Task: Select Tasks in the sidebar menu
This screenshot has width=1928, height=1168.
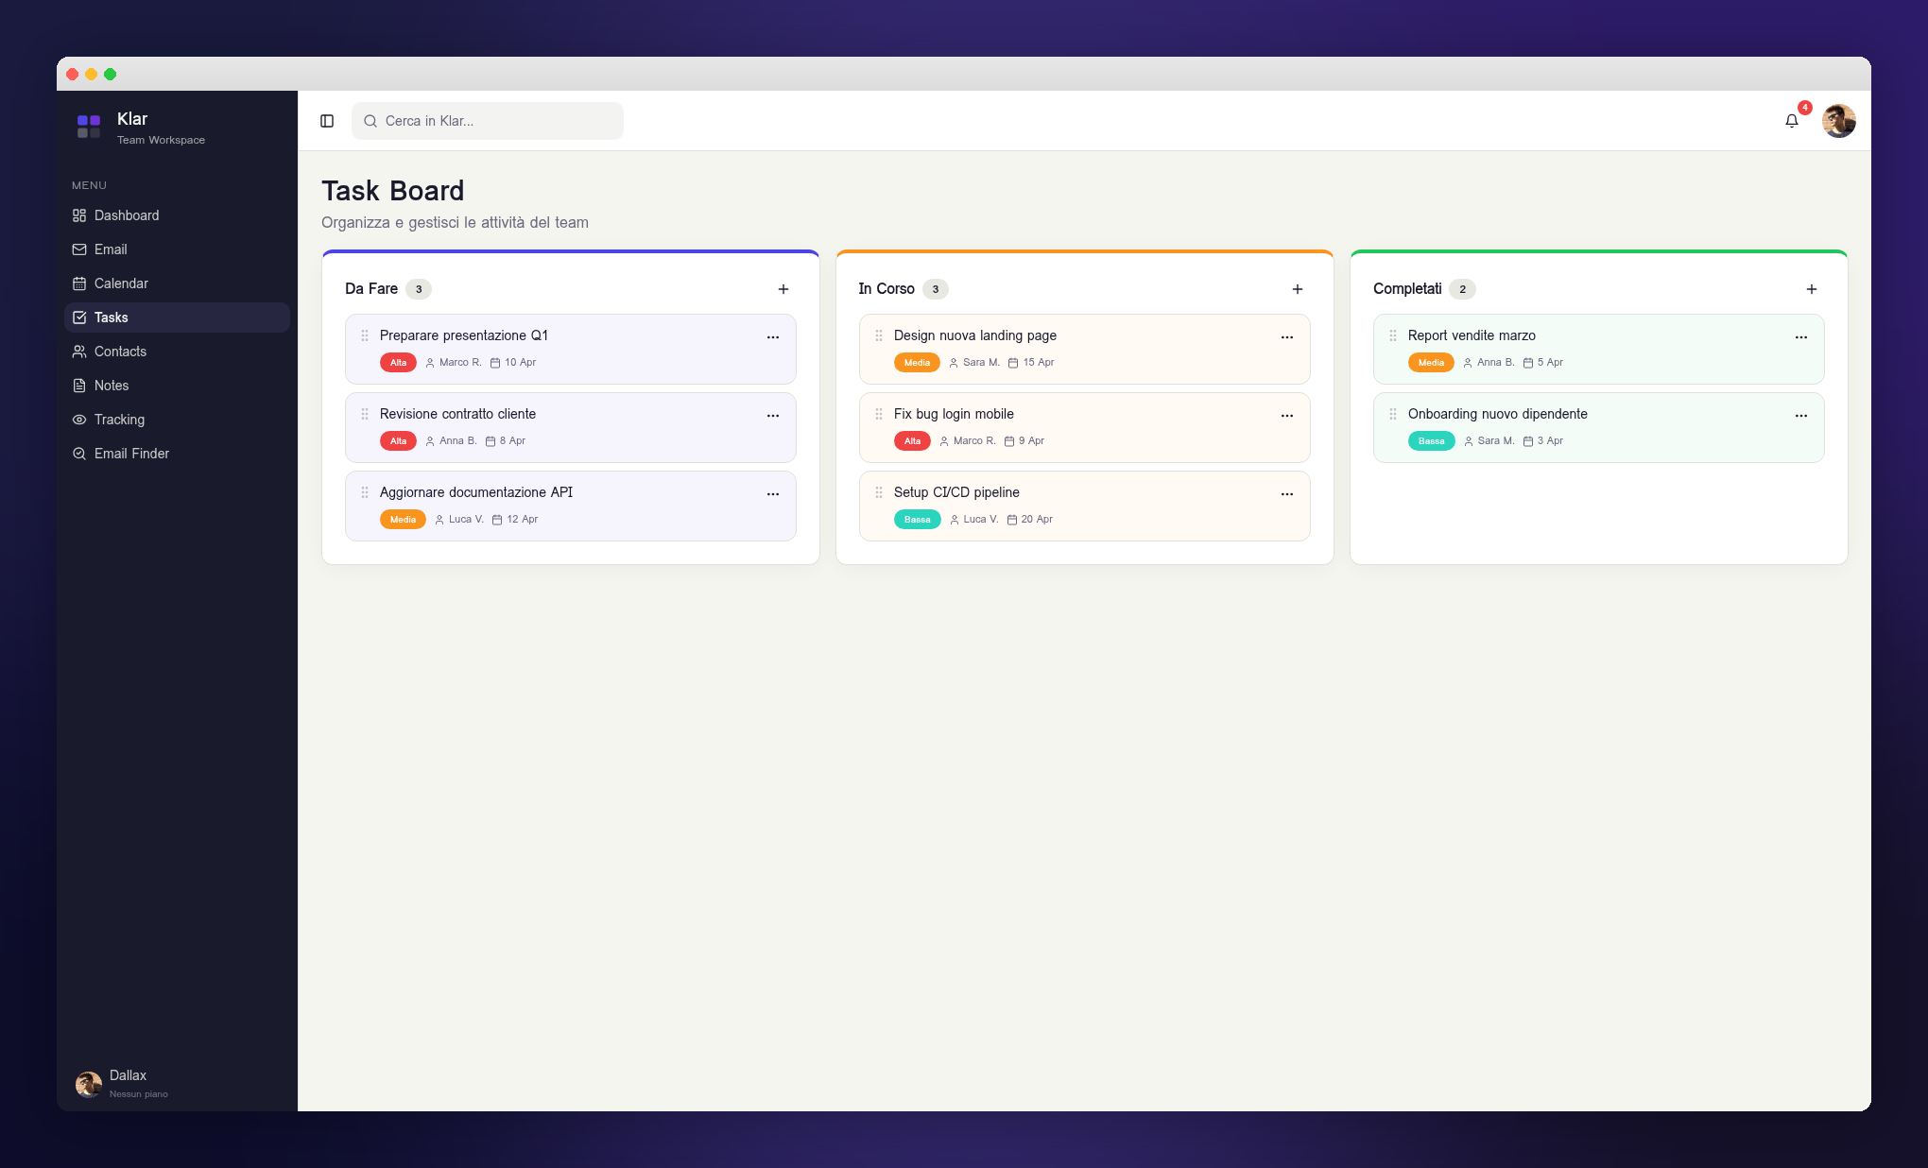Action: (x=111, y=318)
